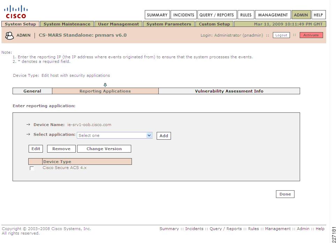
Task: Open the HELP main tab
Action: pyautogui.click(x=318, y=15)
